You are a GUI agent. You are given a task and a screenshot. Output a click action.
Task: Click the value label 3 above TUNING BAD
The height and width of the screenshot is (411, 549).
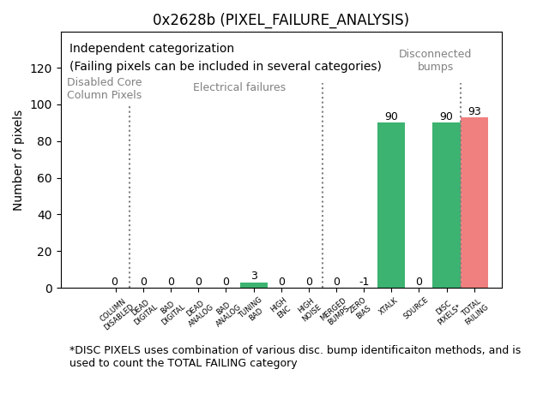tap(254, 276)
